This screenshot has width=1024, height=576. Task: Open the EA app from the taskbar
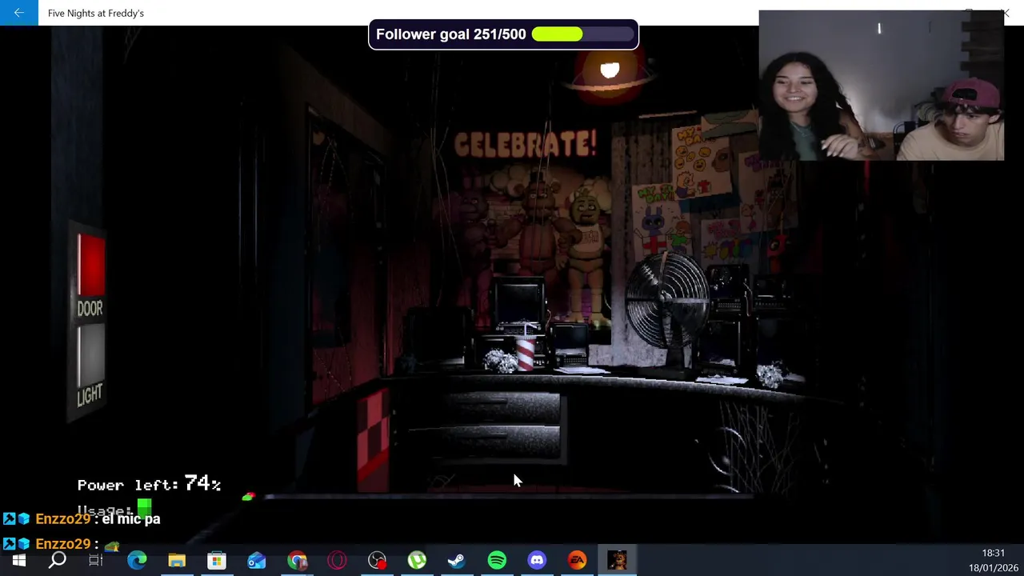pos(577,561)
